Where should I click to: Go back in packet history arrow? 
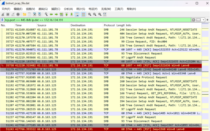[51, 14]
